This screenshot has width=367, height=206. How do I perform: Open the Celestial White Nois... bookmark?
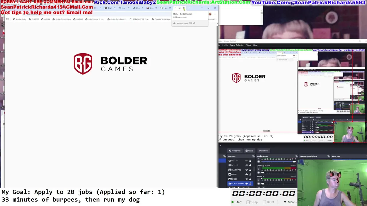pyautogui.click(x=161, y=19)
